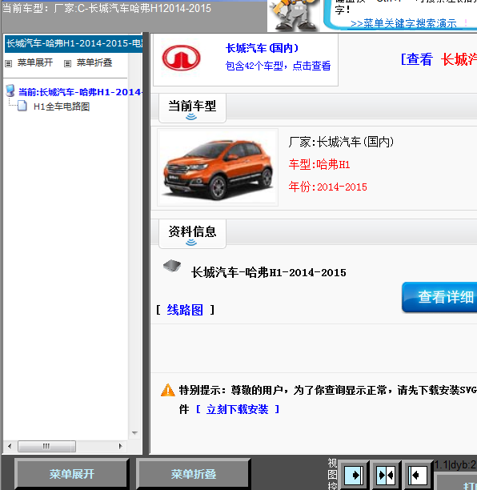Click the 车型:哈弗H1 red text
The width and height of the screenshot is (477, 490).
tap(319, 164)
